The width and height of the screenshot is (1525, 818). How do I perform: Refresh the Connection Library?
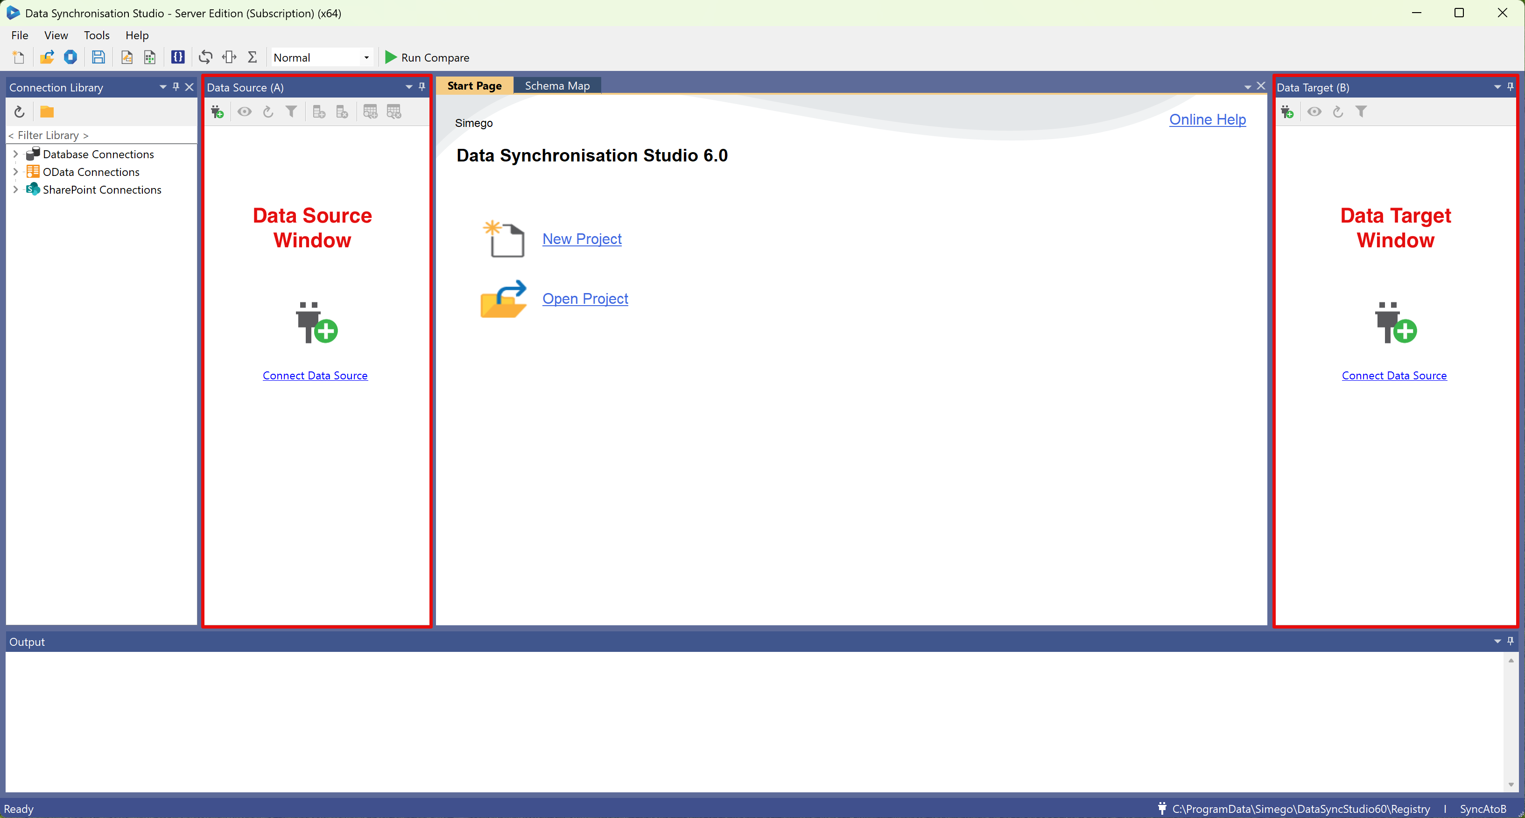coord(19,112)
